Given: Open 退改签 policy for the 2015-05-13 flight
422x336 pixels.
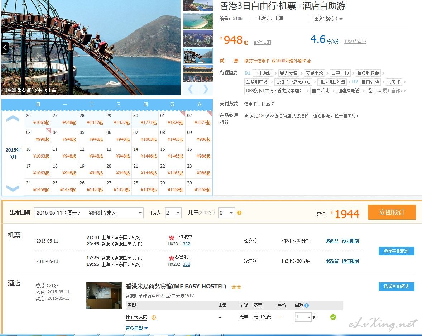Looking at the screenshot, I should pos(332,261).
